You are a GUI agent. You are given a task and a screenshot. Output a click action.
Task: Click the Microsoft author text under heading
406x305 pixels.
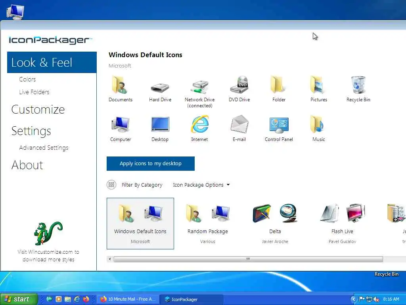120,66
